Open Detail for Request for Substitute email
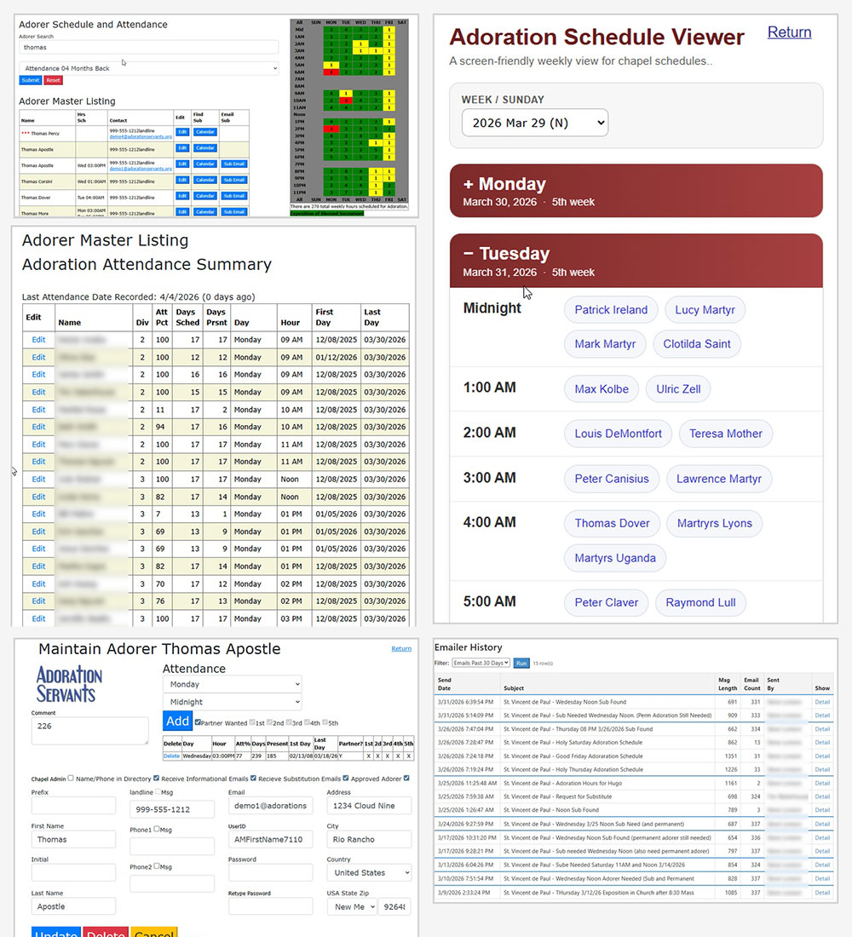Screen dimensions: 852x937 [821, 796]
